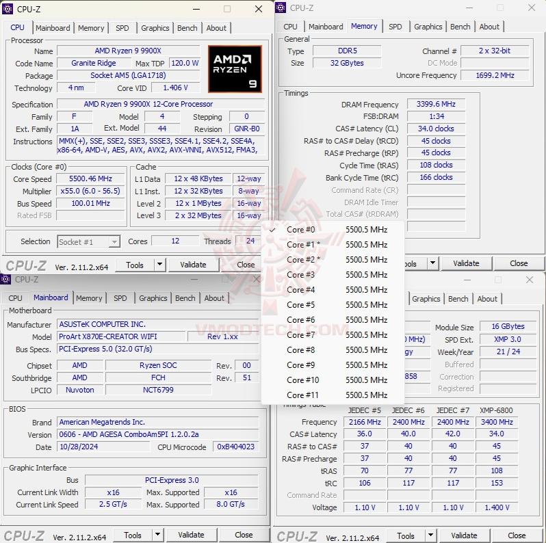The width and height of the screenshot is (546, 543).
Task: Click the multiplier x55.0 (6.0 - 56.5) value
Action: pos(90,191)
